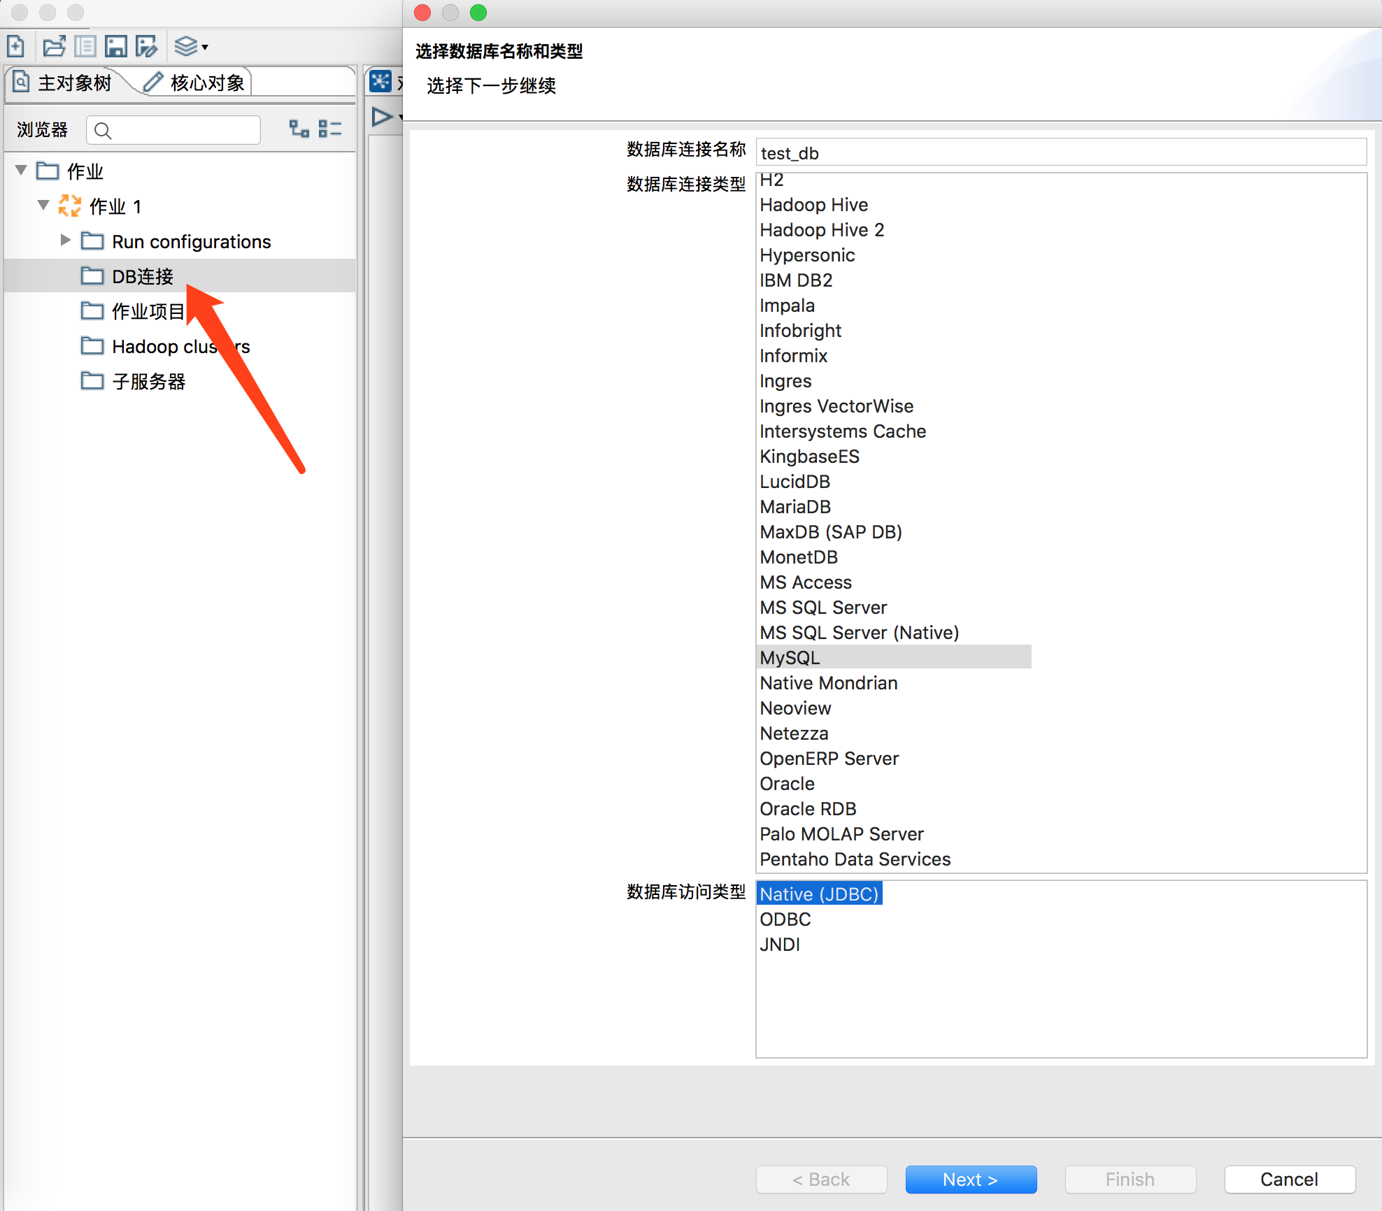Collapse the 作业 1 tree node
The image size is (1382, 1211).
43,206
